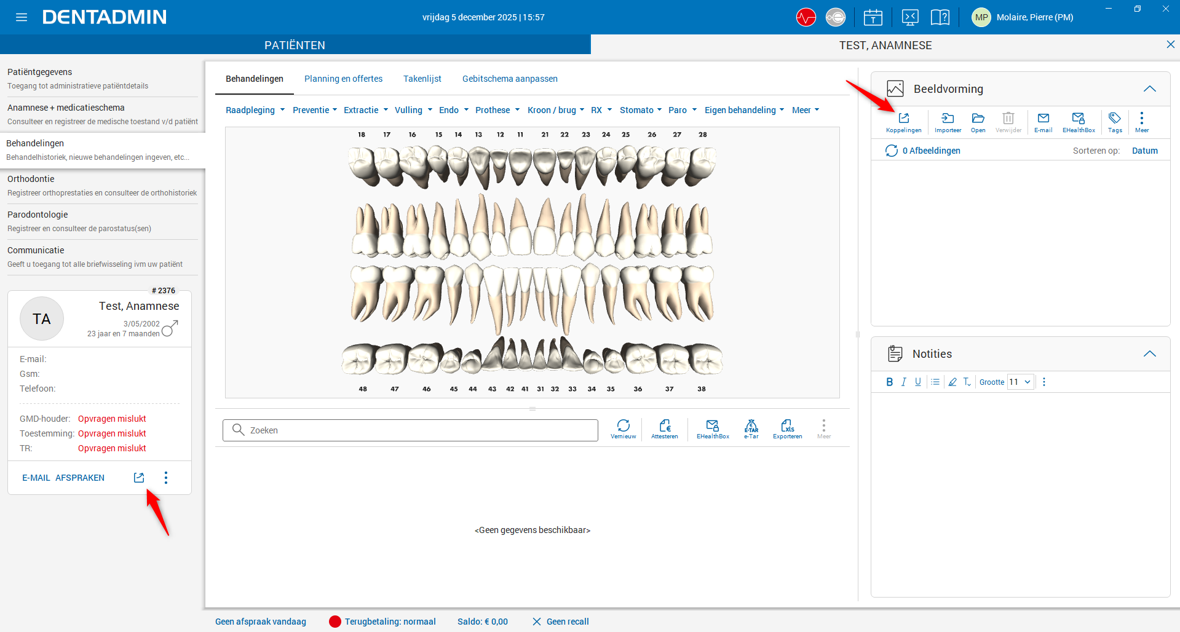Toggle bold formatting in Notities
The height and width of the screenshot is (632, 1180).
pos(889,382)
